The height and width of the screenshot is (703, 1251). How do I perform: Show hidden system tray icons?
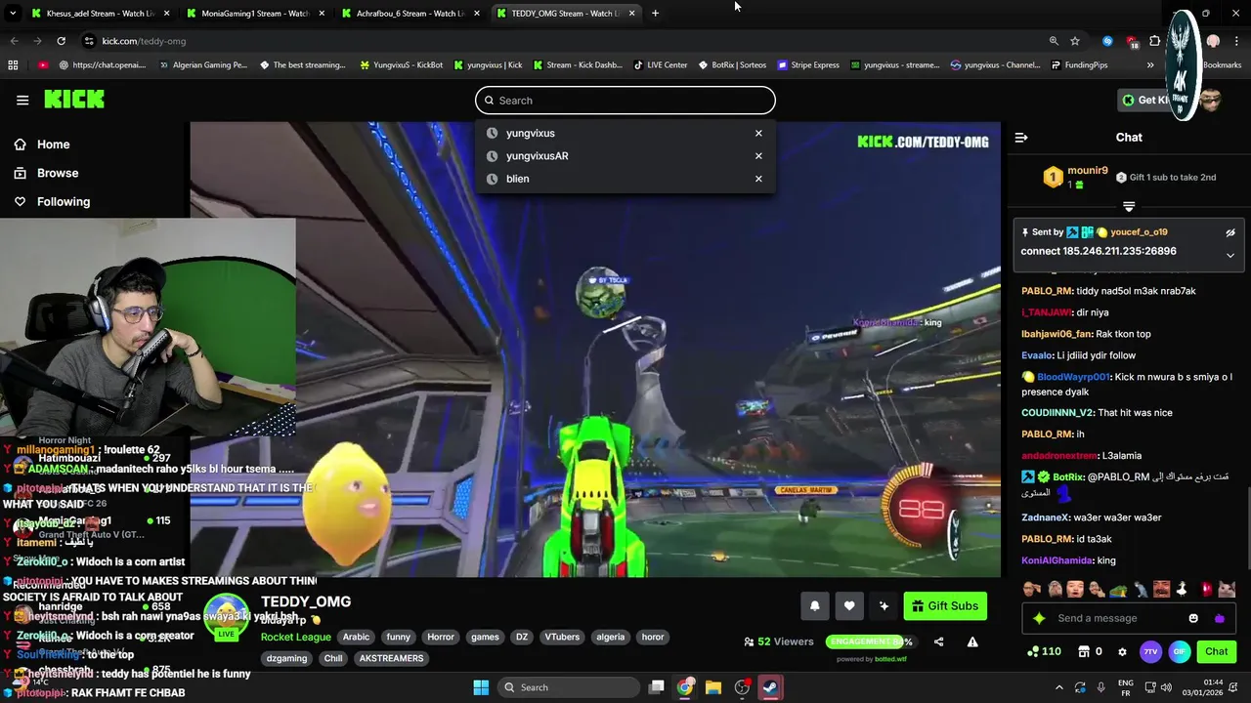(x=1059, y=687)
